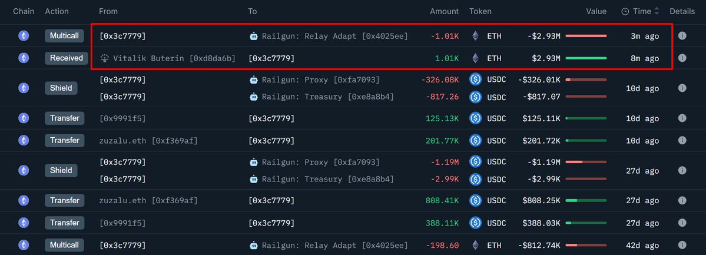706x255 pixels.
Task: Click the chain icon of the 808.41K USDC transfer
Action: [24, 200]
